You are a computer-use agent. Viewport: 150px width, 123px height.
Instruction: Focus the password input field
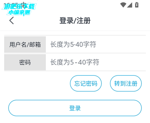click(x=95, y=62)
